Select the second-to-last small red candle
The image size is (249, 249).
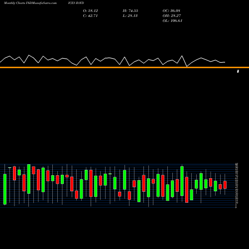pyautogui.click(x=220, y=187)
